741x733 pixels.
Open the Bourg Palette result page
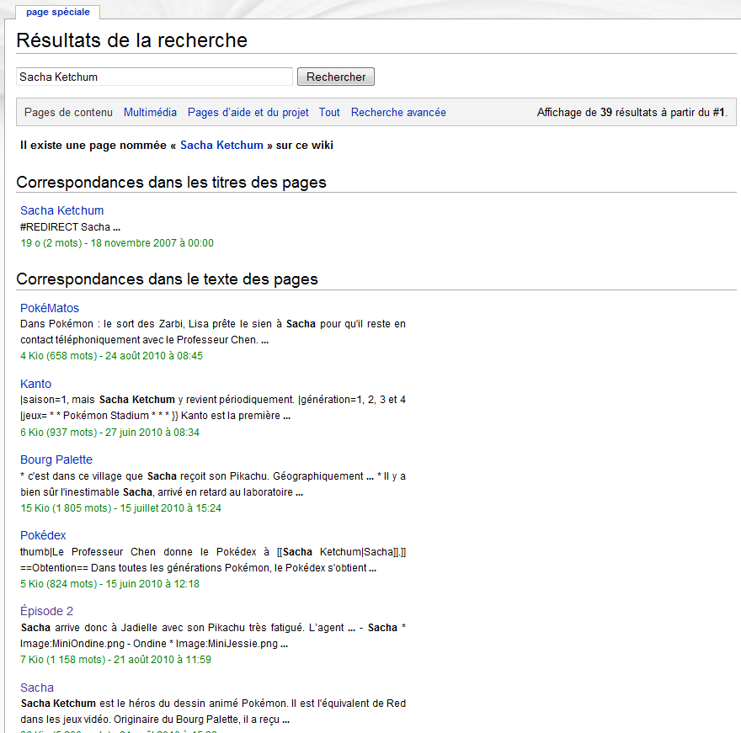pyautogui.click(x=56, y=459)
